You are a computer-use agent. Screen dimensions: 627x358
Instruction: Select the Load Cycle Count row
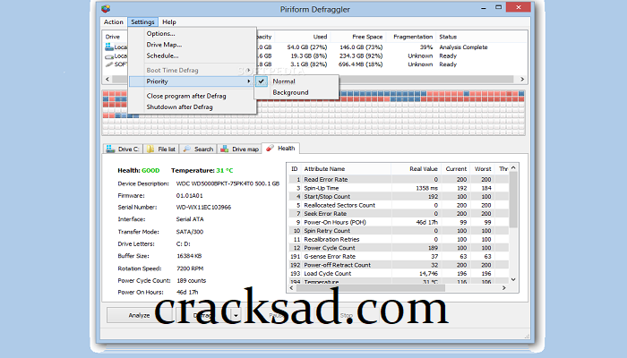399,274
